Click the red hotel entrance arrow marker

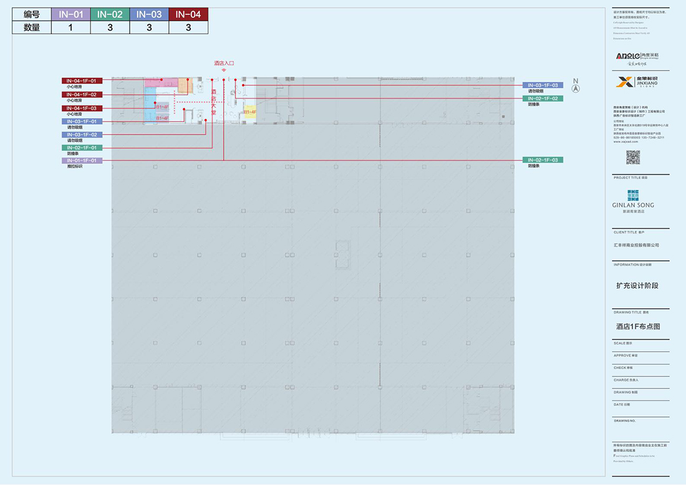[x=223, y=71]
